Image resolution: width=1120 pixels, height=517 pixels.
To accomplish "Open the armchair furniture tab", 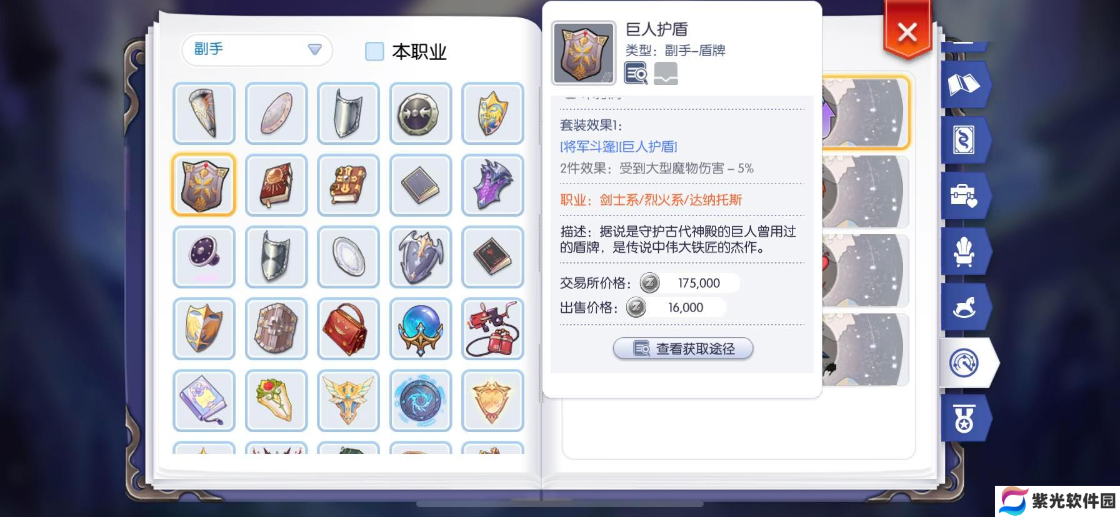I will 964,252.
